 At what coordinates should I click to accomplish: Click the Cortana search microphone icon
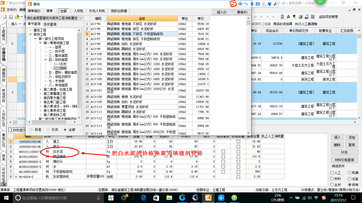99,198
